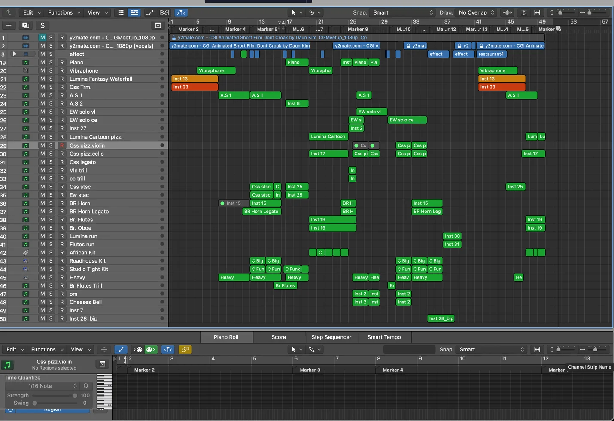Switch to the Piano Roll tab

226,337
